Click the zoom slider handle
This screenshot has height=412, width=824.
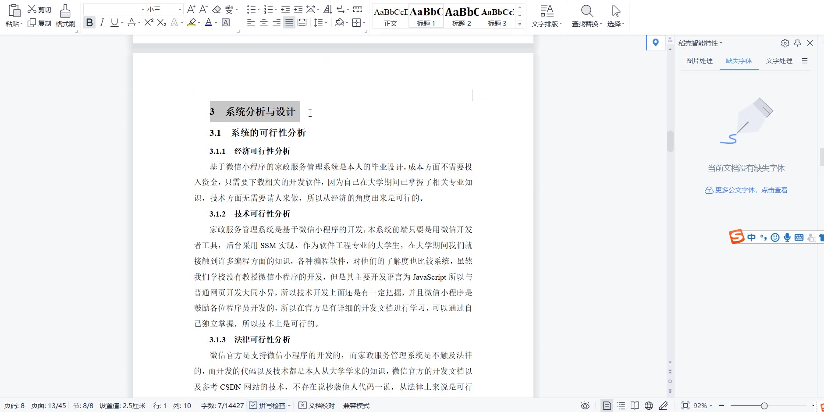click(x=764, y=406)
